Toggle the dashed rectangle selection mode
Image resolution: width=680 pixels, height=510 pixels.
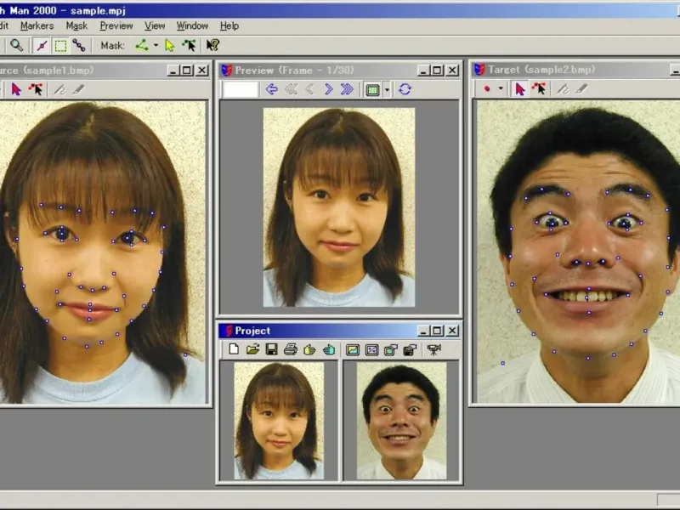coord(60,45)
